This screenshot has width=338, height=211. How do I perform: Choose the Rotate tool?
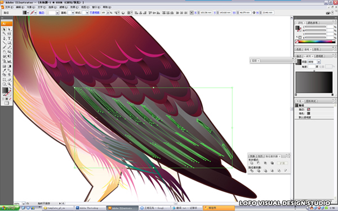(5, 52)
